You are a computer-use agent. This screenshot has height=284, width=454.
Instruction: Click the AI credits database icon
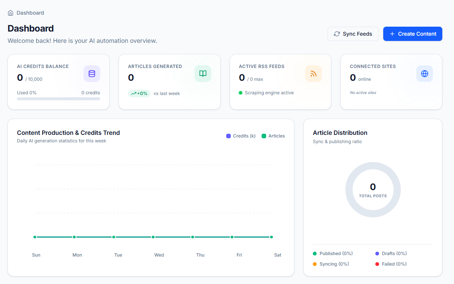92,74
